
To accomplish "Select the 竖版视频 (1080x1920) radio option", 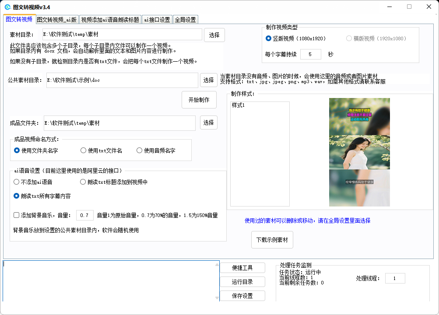I will (269, 38).
